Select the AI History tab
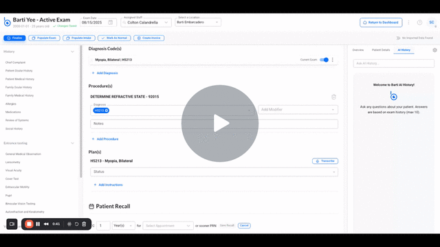The image size is (440, 247). [404, 50]
